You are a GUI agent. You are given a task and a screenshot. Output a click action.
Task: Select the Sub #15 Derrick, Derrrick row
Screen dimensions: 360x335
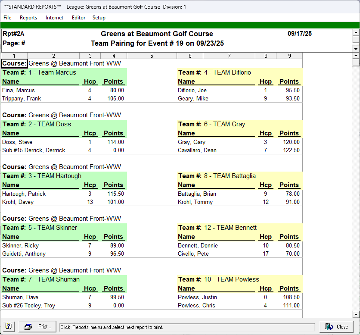(x=34, y=150)
